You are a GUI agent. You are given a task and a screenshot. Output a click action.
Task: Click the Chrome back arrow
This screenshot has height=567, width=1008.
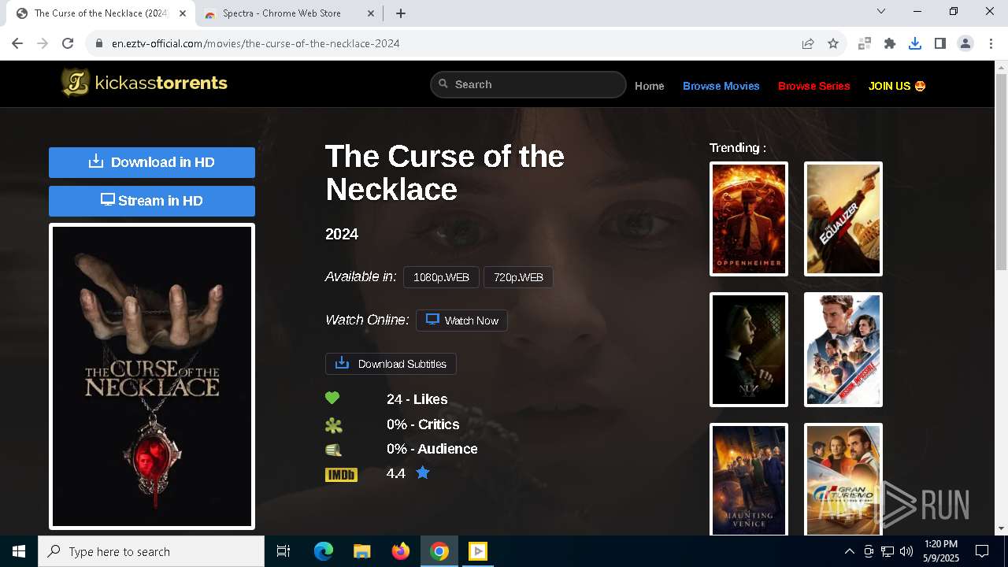point(17,43)
